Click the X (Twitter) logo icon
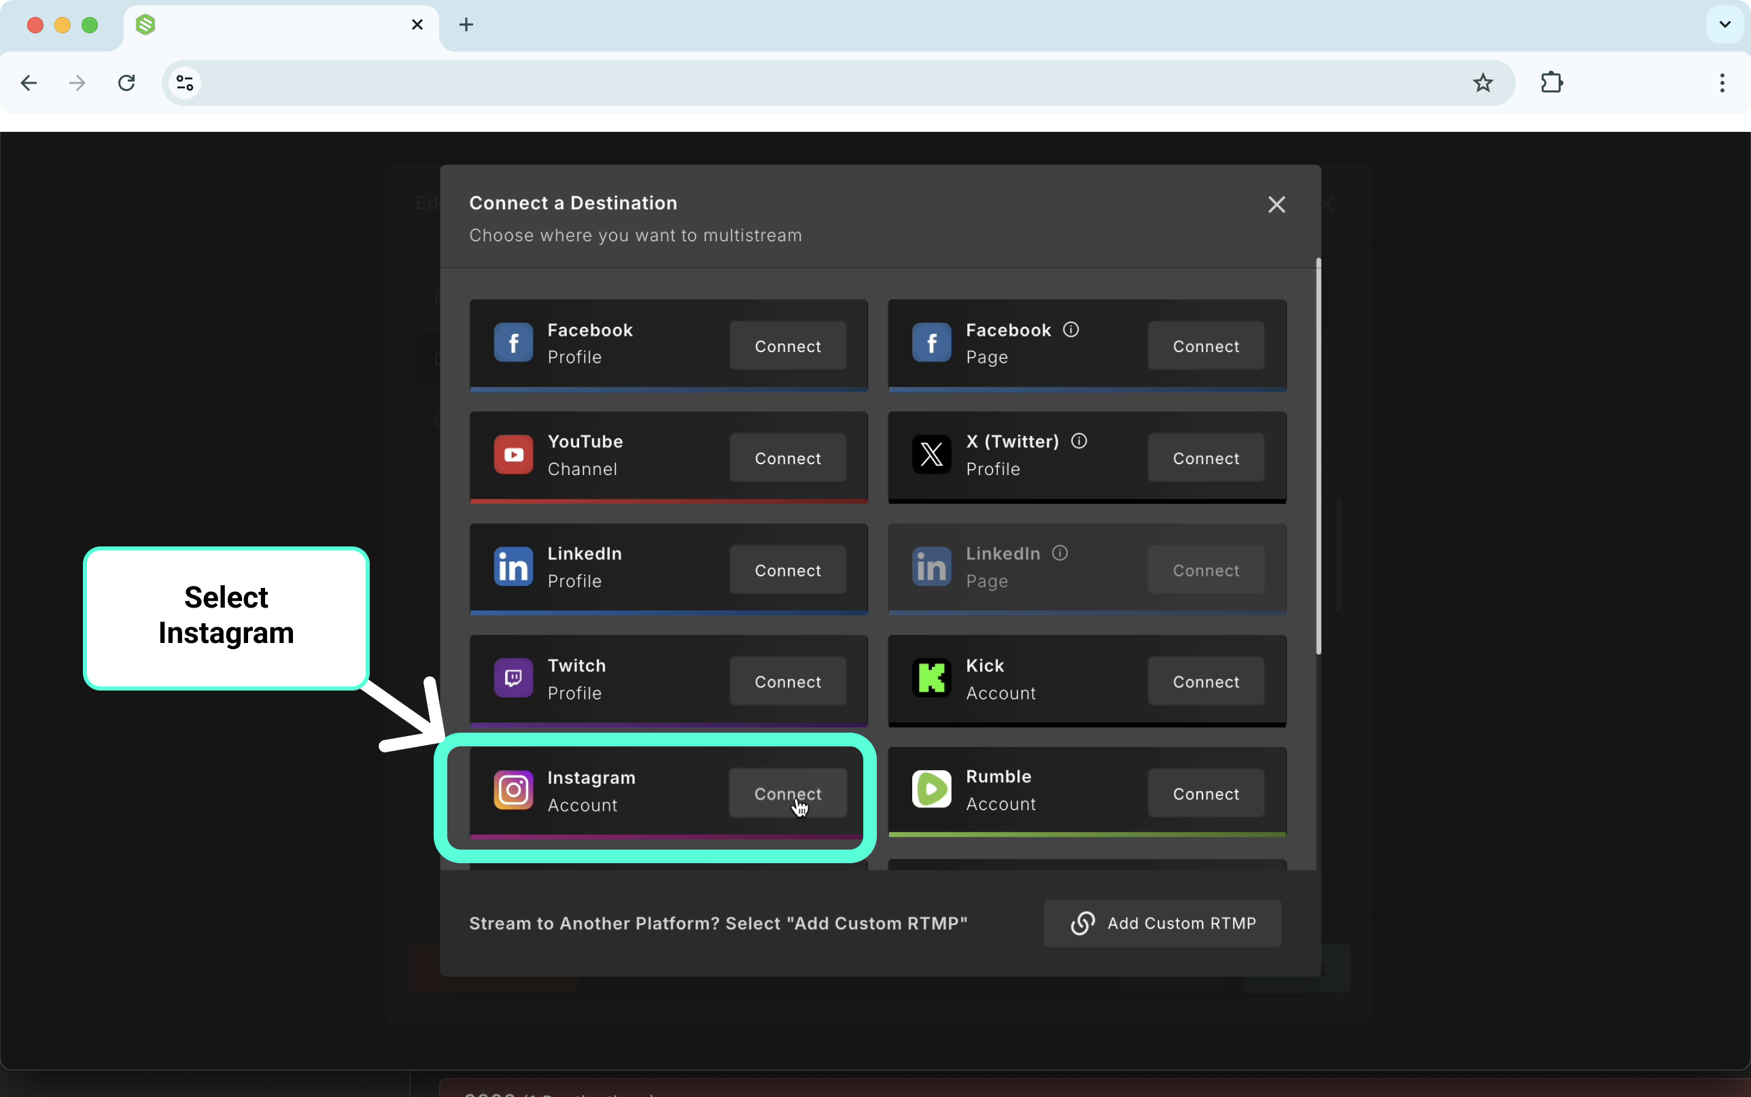Viewport: 1751px width, 1097px height. click(x=931, y=454)
